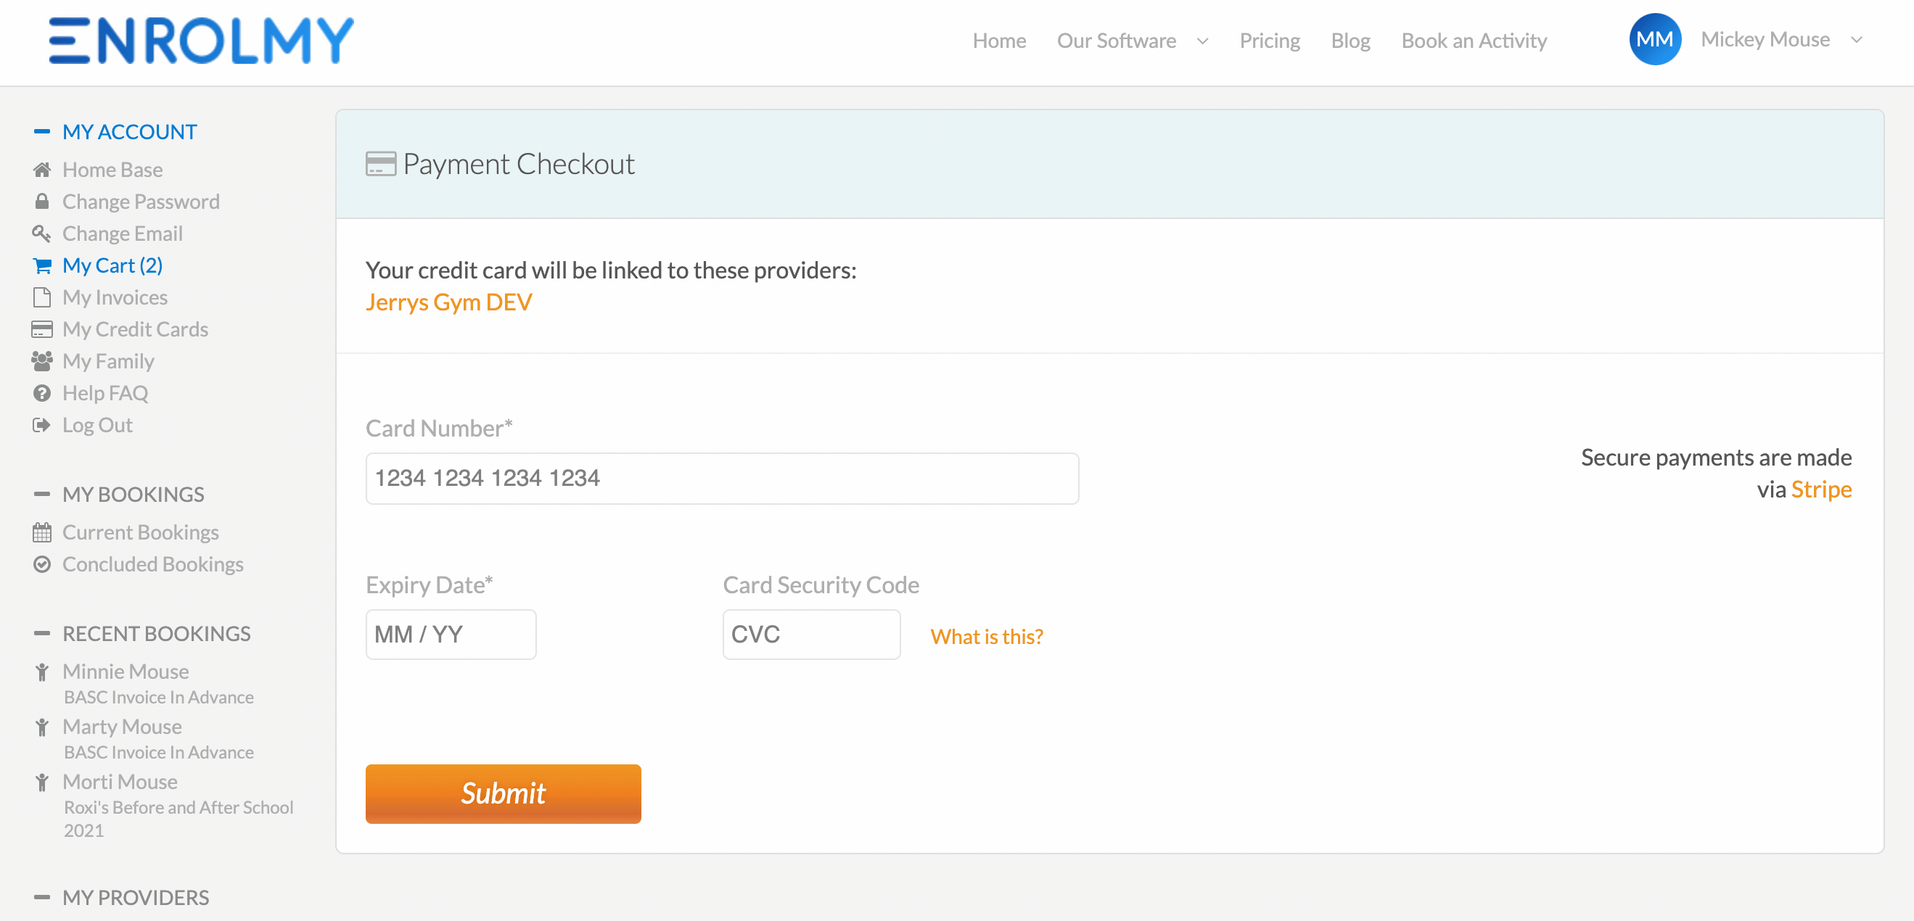Click the What is this? link
The height and width of the screenshot is (921, 1914).
coord(987,637)
